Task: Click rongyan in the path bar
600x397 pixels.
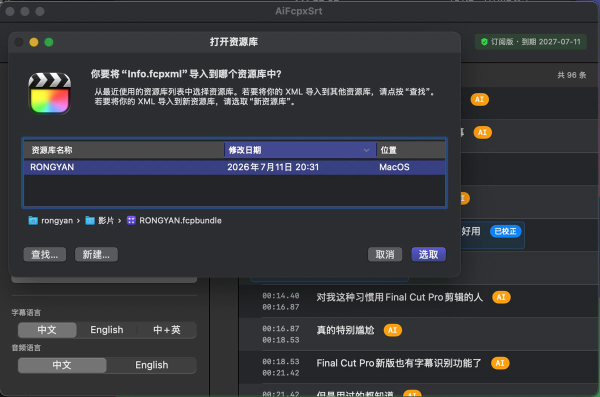Action: coord(57,220)
